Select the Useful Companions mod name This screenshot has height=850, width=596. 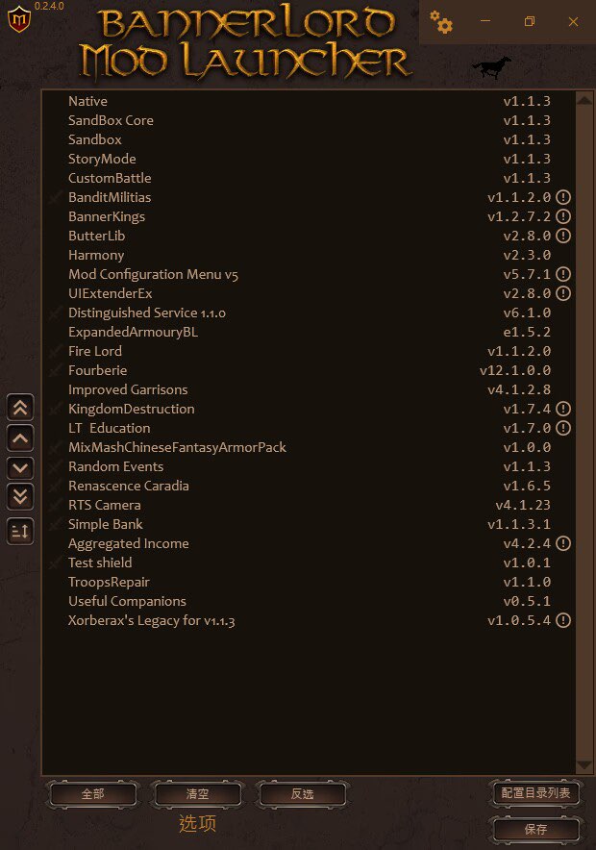pos(127,601)
